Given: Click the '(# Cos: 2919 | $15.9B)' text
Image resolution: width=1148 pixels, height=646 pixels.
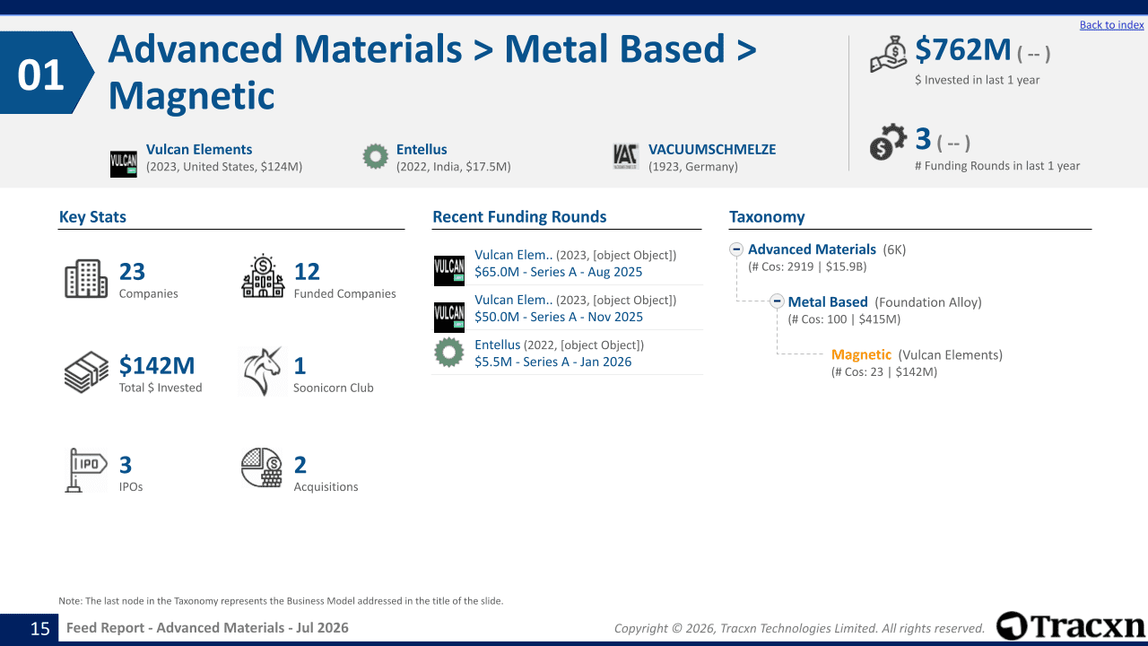Looking at the screenshot, I should 807,266.
